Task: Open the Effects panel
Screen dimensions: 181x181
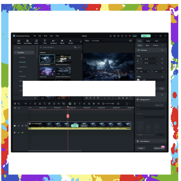Action: pos(62,42)
